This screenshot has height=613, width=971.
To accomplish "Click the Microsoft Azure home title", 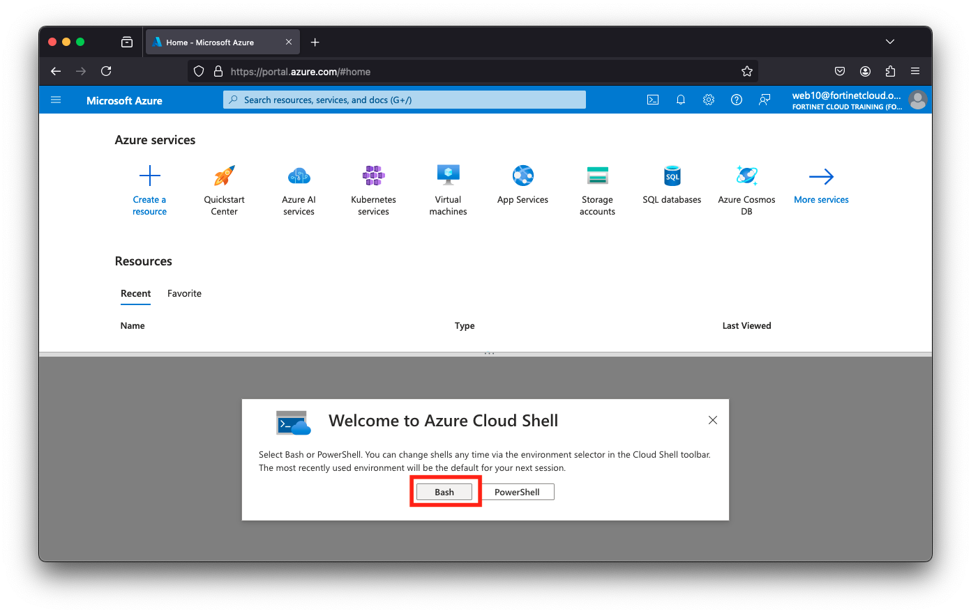I will click(x=124, y=100).
